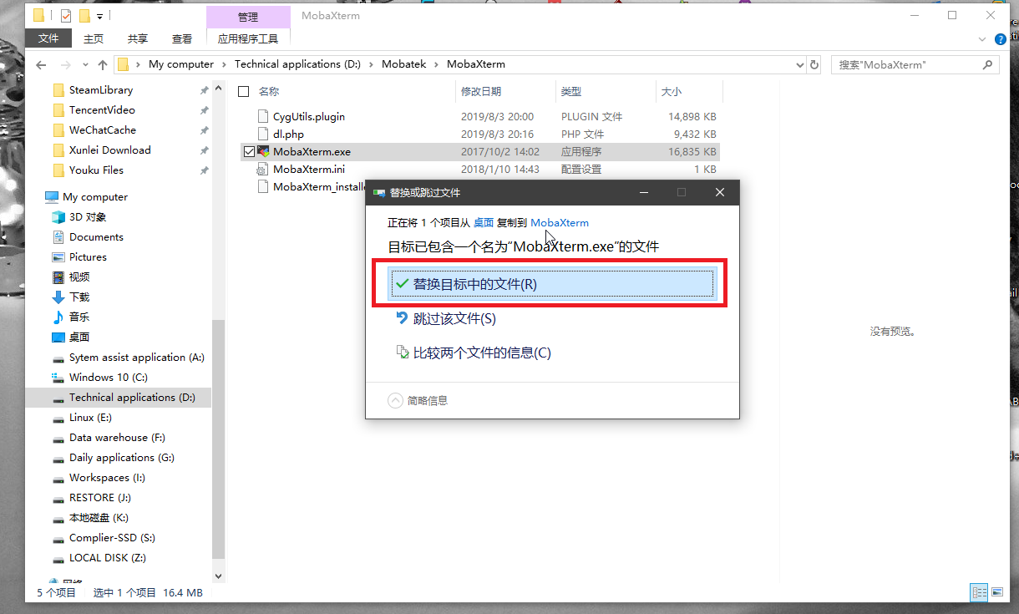Click the 桌面 desktop icon in sidebar
This screenshot has width=1019, height=614.
click(58, 337)
